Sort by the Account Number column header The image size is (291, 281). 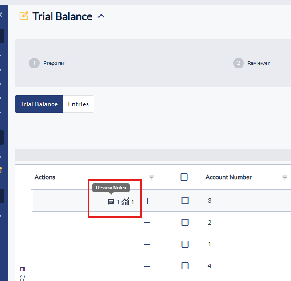pos(228,177)
